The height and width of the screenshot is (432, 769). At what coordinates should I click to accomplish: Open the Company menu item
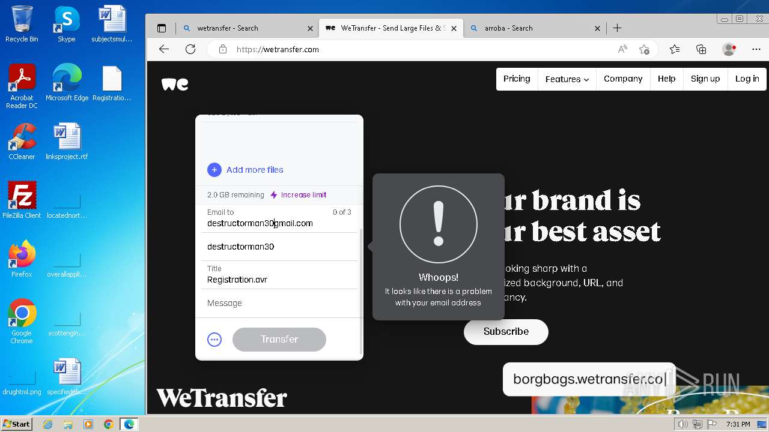click(x=623, y=79)
